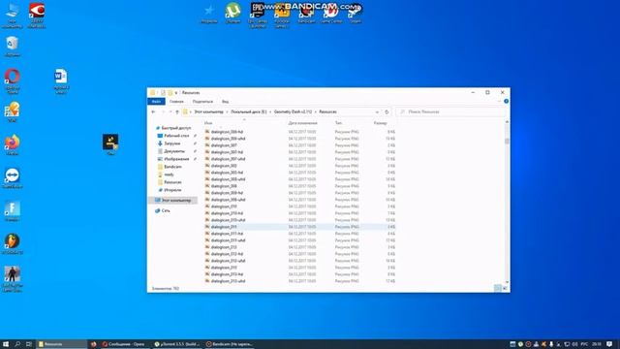The width and height of the screenshot is (620, 349).
Task: Click the Поиск: Resources search field
Action: pyautogui.click(x=450, y=112)
